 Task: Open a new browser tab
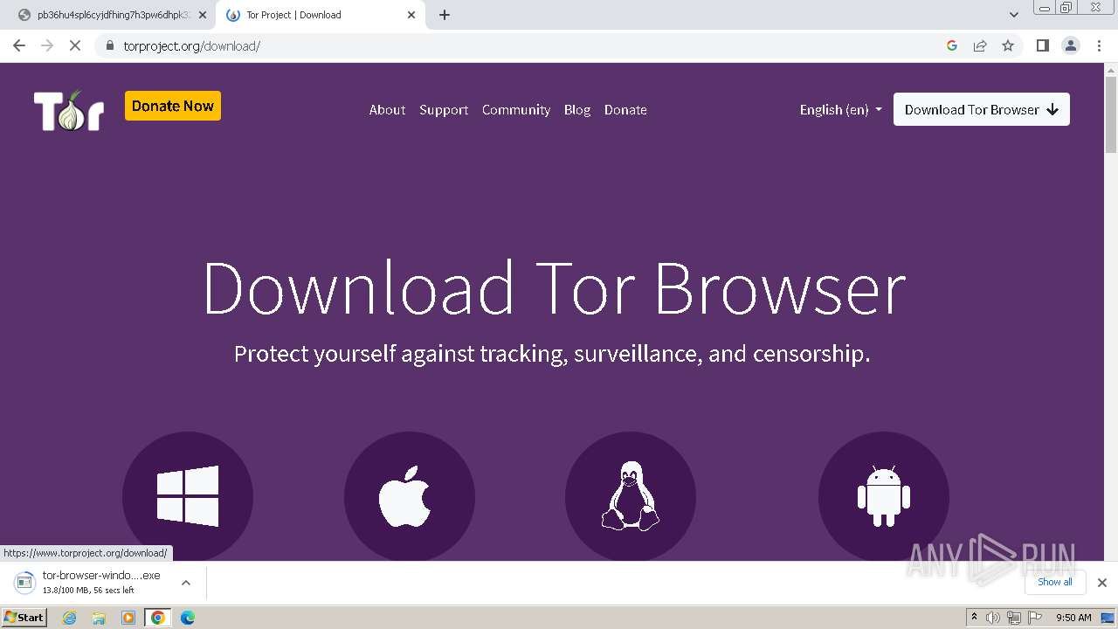(445, 15)
